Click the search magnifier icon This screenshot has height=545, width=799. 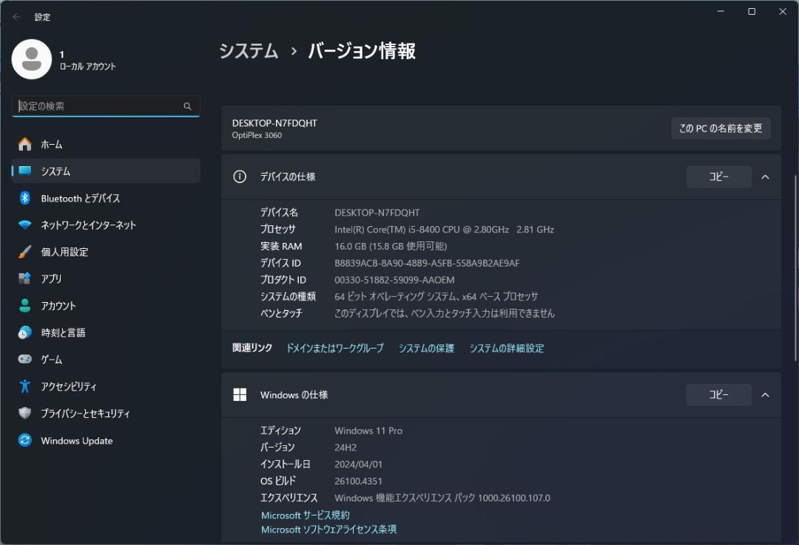187,106
